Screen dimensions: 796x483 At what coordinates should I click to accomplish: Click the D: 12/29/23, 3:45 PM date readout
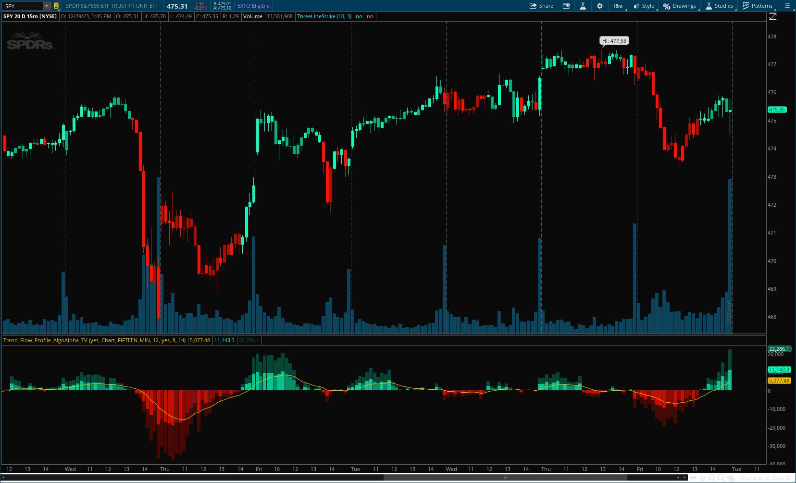pyautogui.click(x=87, y=16)
